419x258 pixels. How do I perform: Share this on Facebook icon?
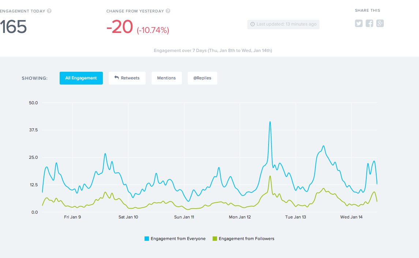(369, 23)
